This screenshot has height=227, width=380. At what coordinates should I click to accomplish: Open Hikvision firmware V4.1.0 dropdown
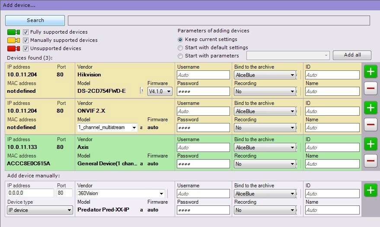[160, 91]
